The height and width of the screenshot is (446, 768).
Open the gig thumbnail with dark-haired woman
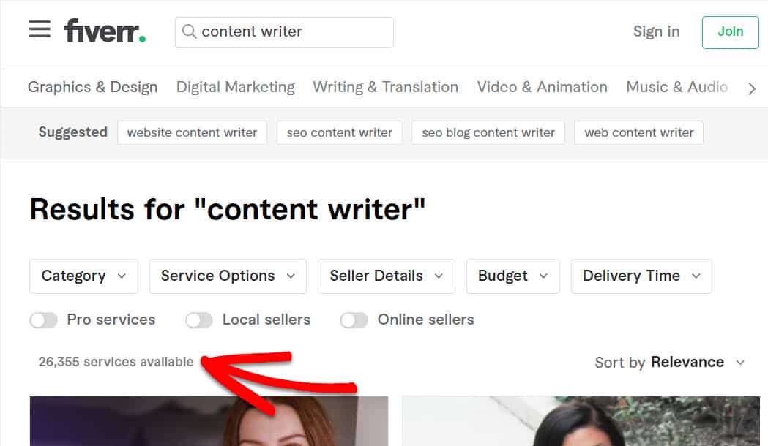pos(581,421)
